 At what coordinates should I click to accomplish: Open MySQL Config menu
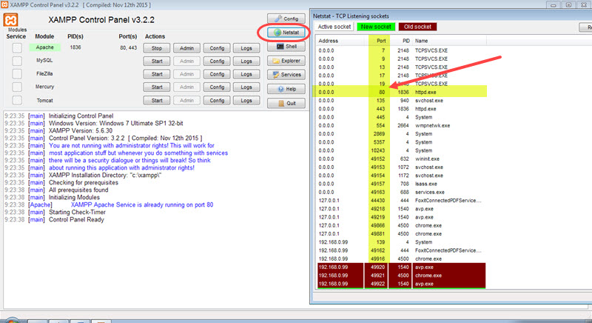(x=217, y=61)
